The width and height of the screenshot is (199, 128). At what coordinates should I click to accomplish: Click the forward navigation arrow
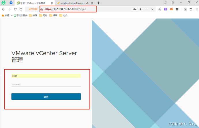pyautogui.click(x=10, y=9)
